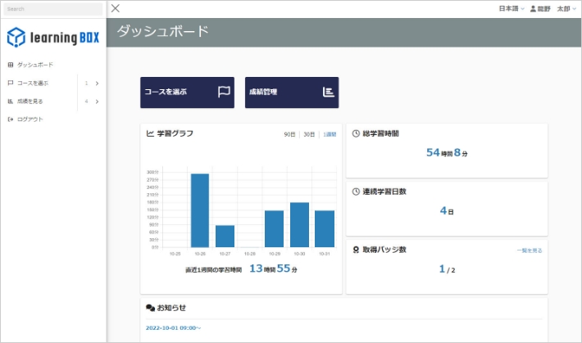
Task: Open the 一覧を見る badge list link
Action: point(529,250)
